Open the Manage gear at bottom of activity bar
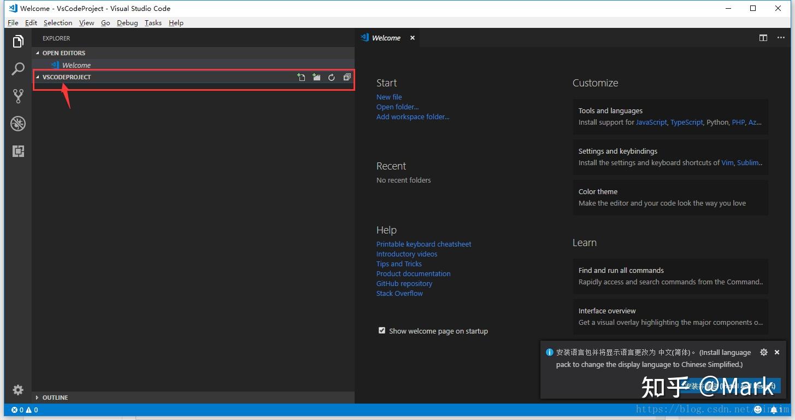The height and width of the screenshot is (420, 795). (18, 389)
